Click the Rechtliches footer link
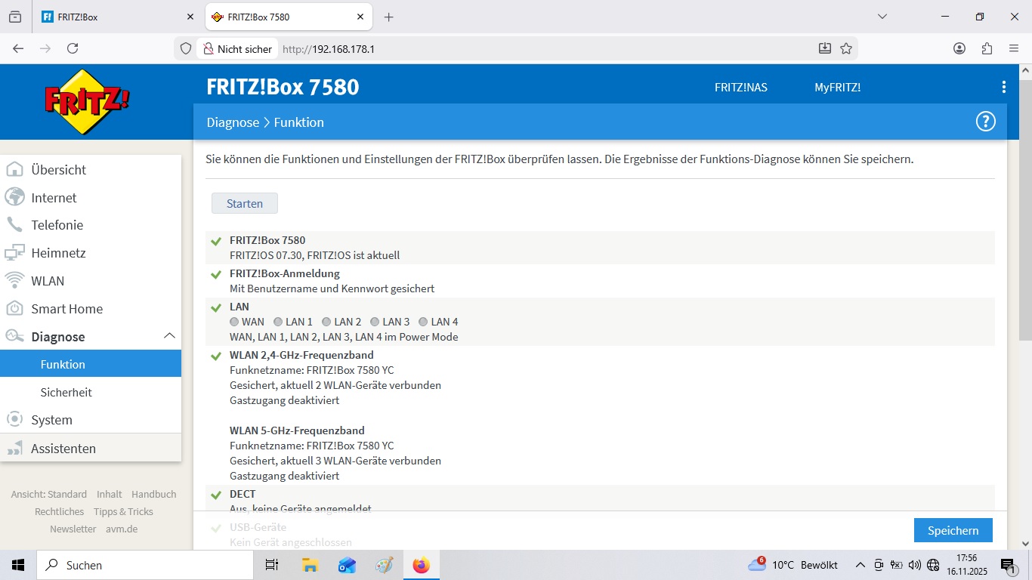This screenshot has width=1032, height=580. click(x=59, y=511)
